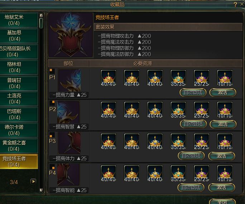Click scrollbar down arrow in collection list
The width and height of the screenshot is (245, 204).
point(41,190)
